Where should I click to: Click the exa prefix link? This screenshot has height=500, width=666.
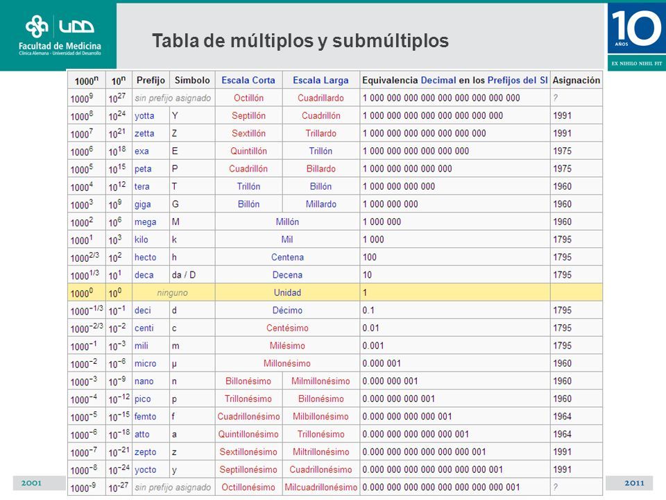coord(142,151)
